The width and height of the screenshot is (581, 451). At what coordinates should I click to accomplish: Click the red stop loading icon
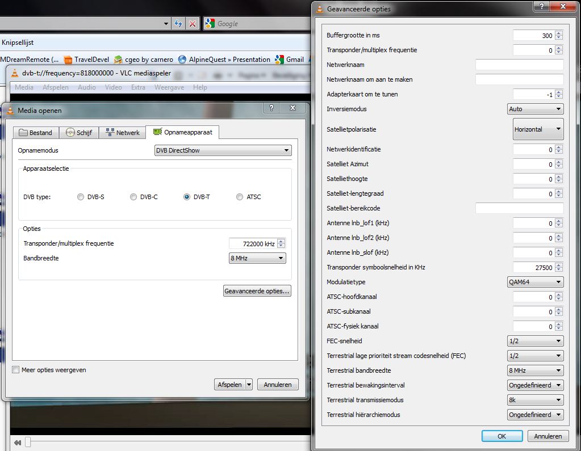coord(193,24)
